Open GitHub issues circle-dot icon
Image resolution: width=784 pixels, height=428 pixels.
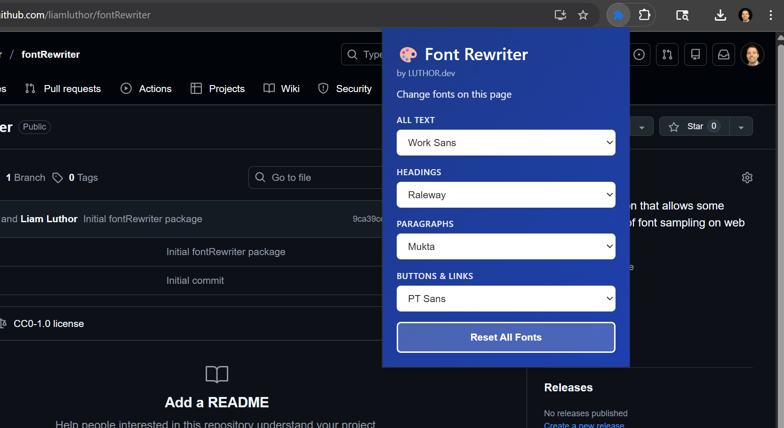tap(639, 54)
